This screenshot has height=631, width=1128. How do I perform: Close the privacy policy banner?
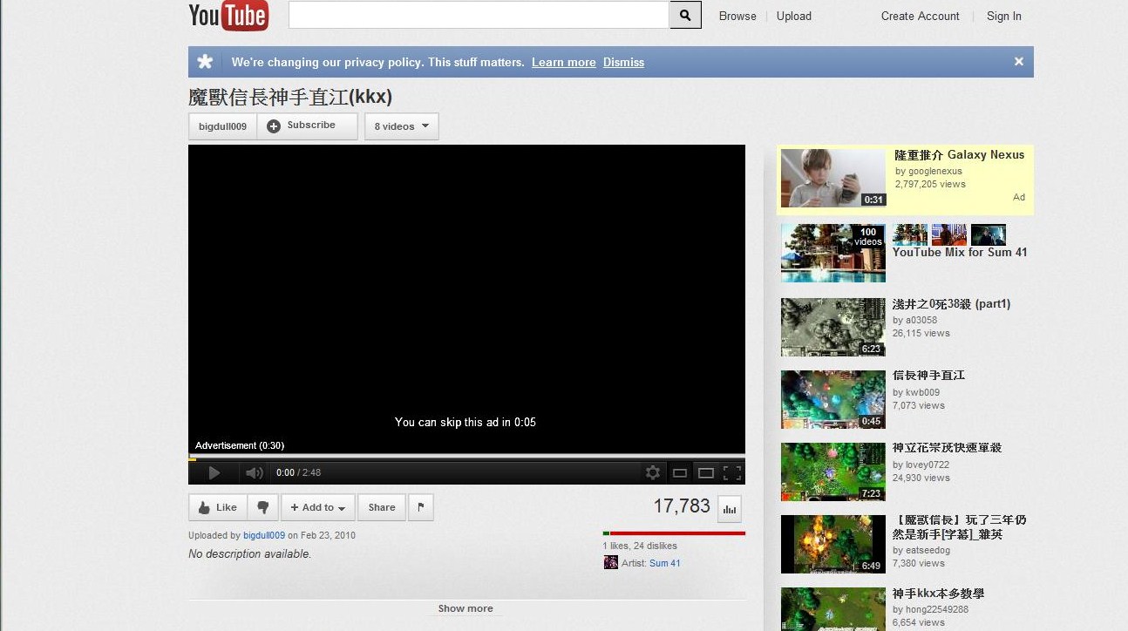(x=1018, y=62)
